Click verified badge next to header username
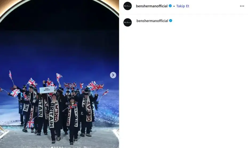This screenshot has width=248, height=148. coord(170,6)
